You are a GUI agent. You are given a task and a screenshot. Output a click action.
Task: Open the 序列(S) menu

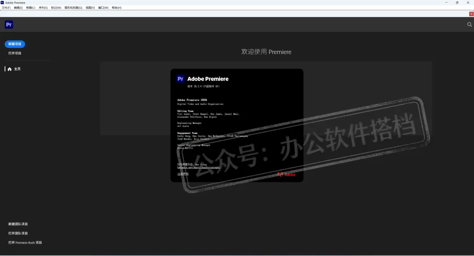43,8
